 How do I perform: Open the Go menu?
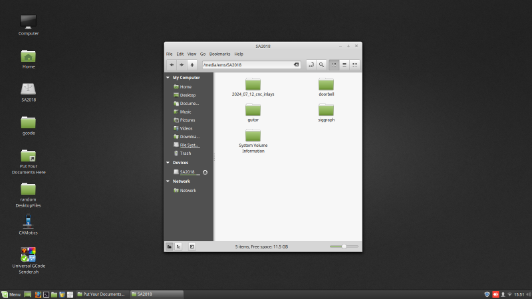pyautogui.click(x=203, y=54)
